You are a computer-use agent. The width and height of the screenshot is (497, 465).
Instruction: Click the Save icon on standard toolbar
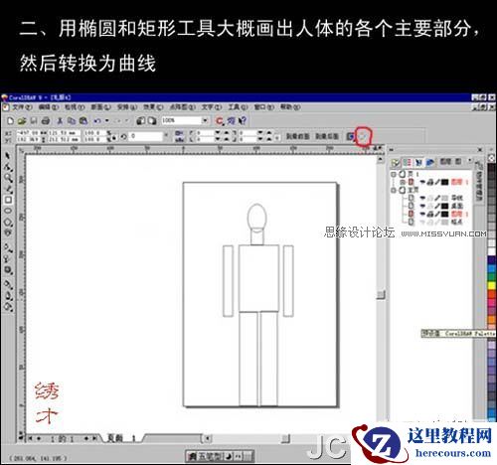tap(34, 121)
